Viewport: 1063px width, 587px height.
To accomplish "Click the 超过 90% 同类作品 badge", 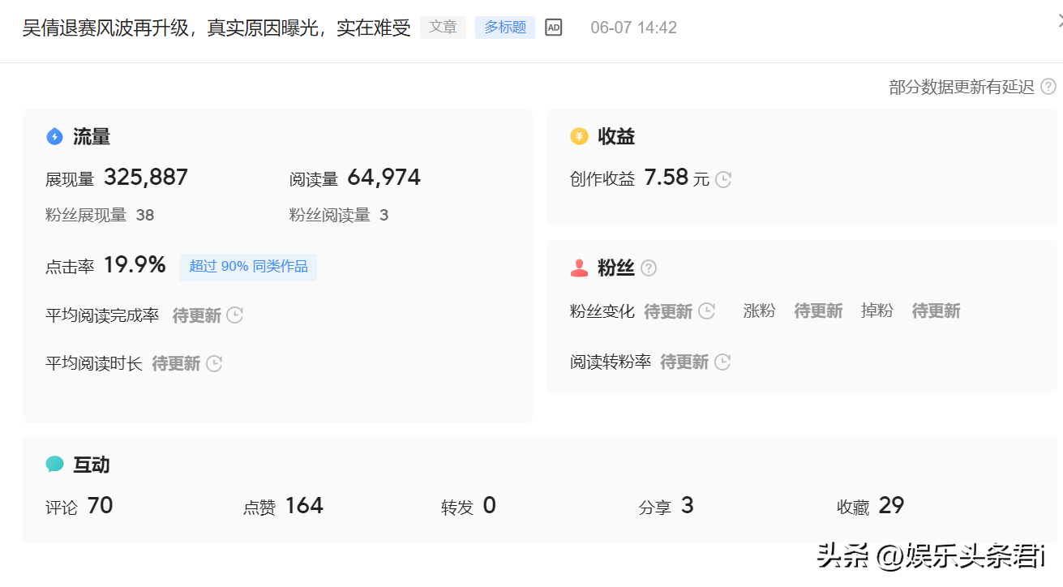I will point(248,267).
